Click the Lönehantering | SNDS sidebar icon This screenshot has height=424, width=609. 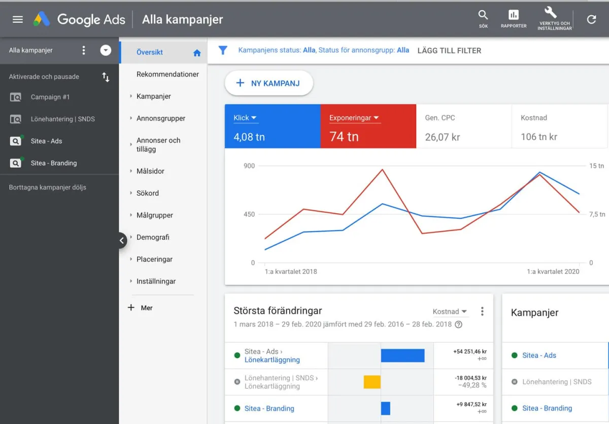click(x=16, y=119)
